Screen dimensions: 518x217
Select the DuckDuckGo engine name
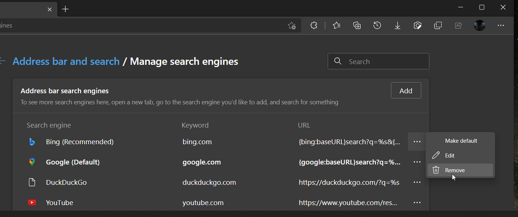pyautogui.click(x=66, y=182)
